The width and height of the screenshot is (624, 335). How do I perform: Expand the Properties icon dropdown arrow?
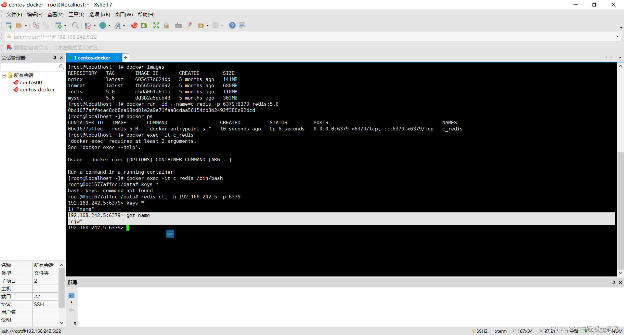65,25
